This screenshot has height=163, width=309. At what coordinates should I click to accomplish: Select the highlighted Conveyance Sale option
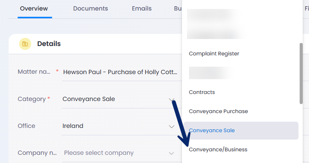coord(241,131)
